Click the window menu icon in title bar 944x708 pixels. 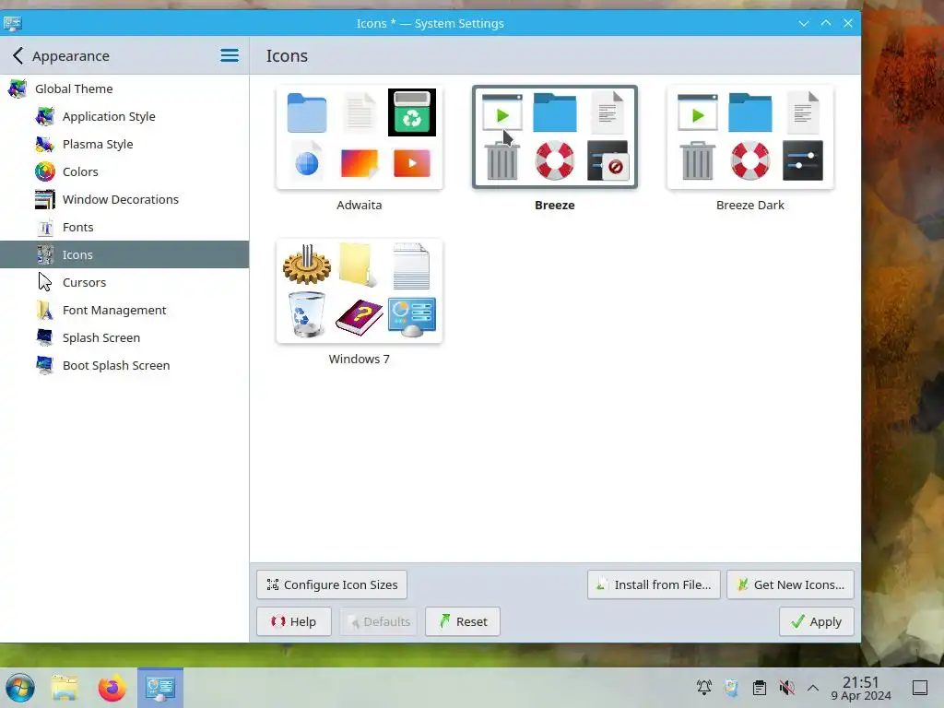click(13, 23)
